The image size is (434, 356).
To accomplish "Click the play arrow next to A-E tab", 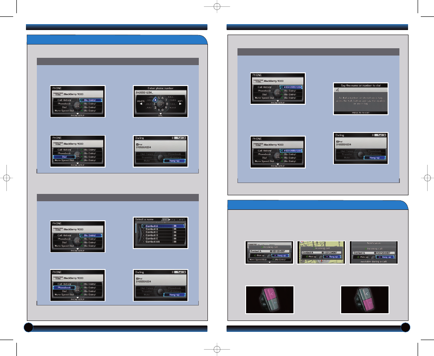I will point(169,220).
